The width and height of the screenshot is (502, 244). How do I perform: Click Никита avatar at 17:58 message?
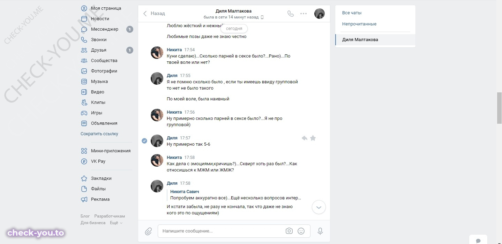pos(157,160)
